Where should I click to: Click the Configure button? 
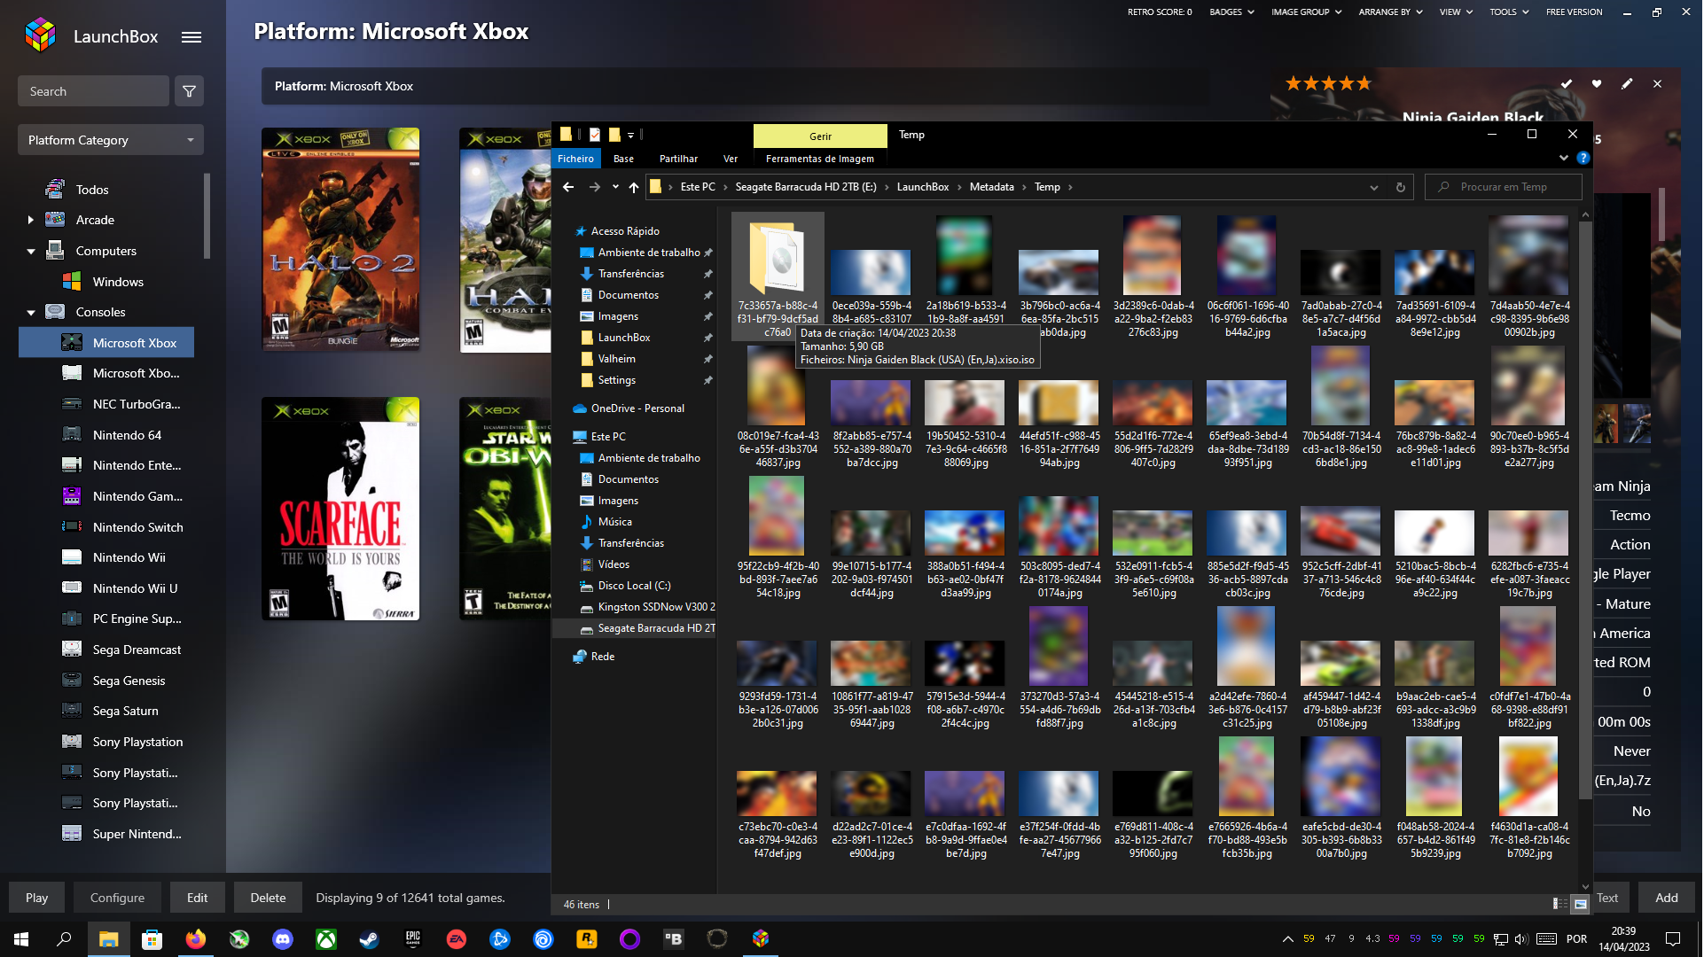click(x=117, y=898)
